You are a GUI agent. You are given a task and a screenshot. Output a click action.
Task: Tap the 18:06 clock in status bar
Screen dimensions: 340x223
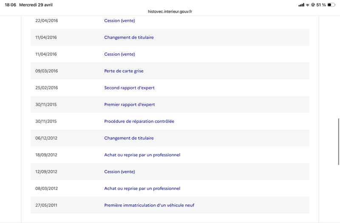click(x=10, y=5)
